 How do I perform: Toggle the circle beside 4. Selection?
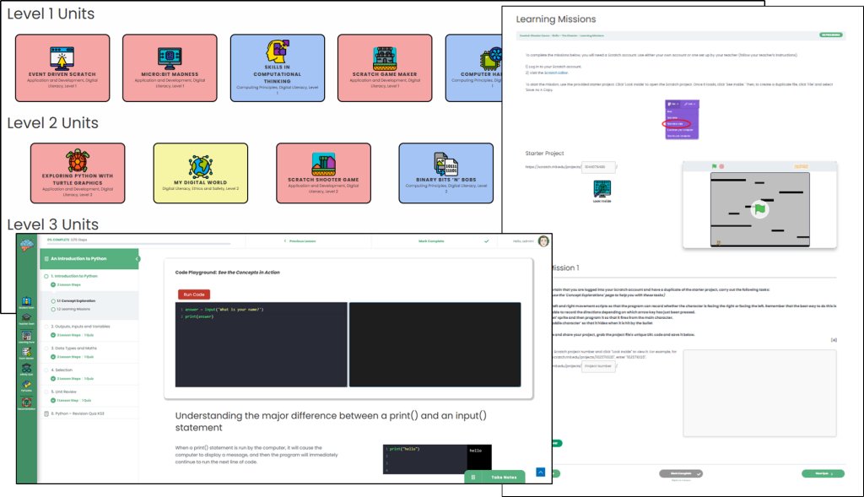tap(46, 370)
